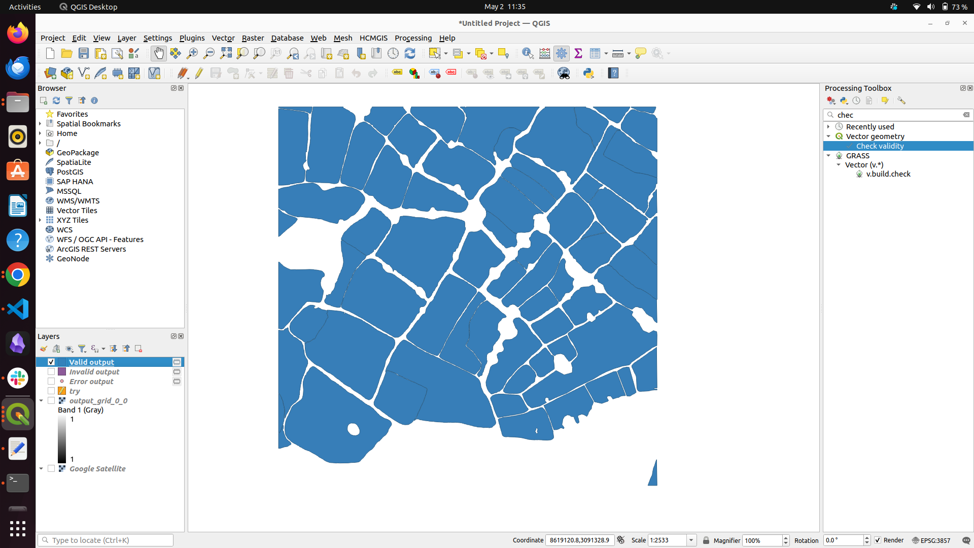Click the EPSG:3857 CRS button
The image size is (974, 548).
pyautogui.click(x=931, y=540)
